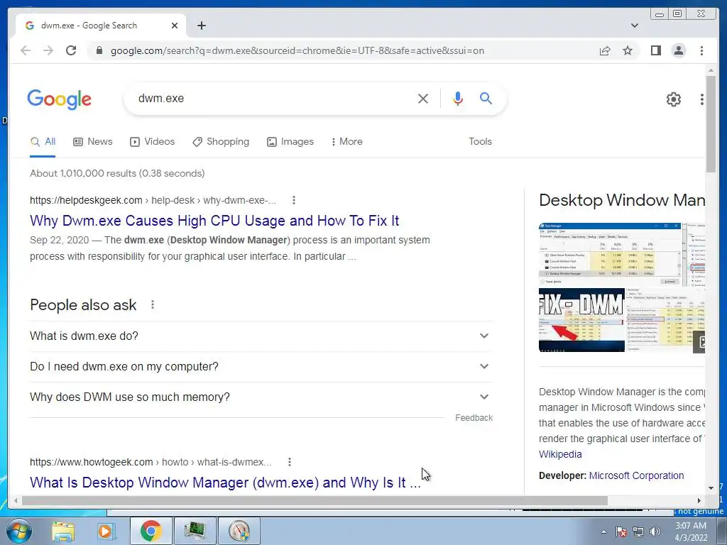The image size is (727, 545).
Task: Switch to the News tab
Action: click(93, 142)
